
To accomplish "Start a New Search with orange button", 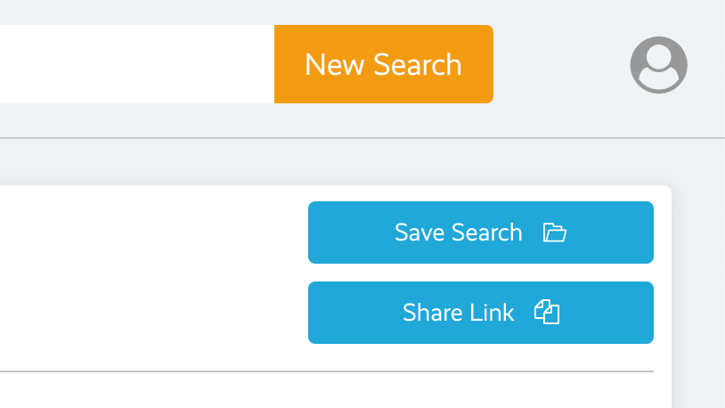I will coord(384,64).
